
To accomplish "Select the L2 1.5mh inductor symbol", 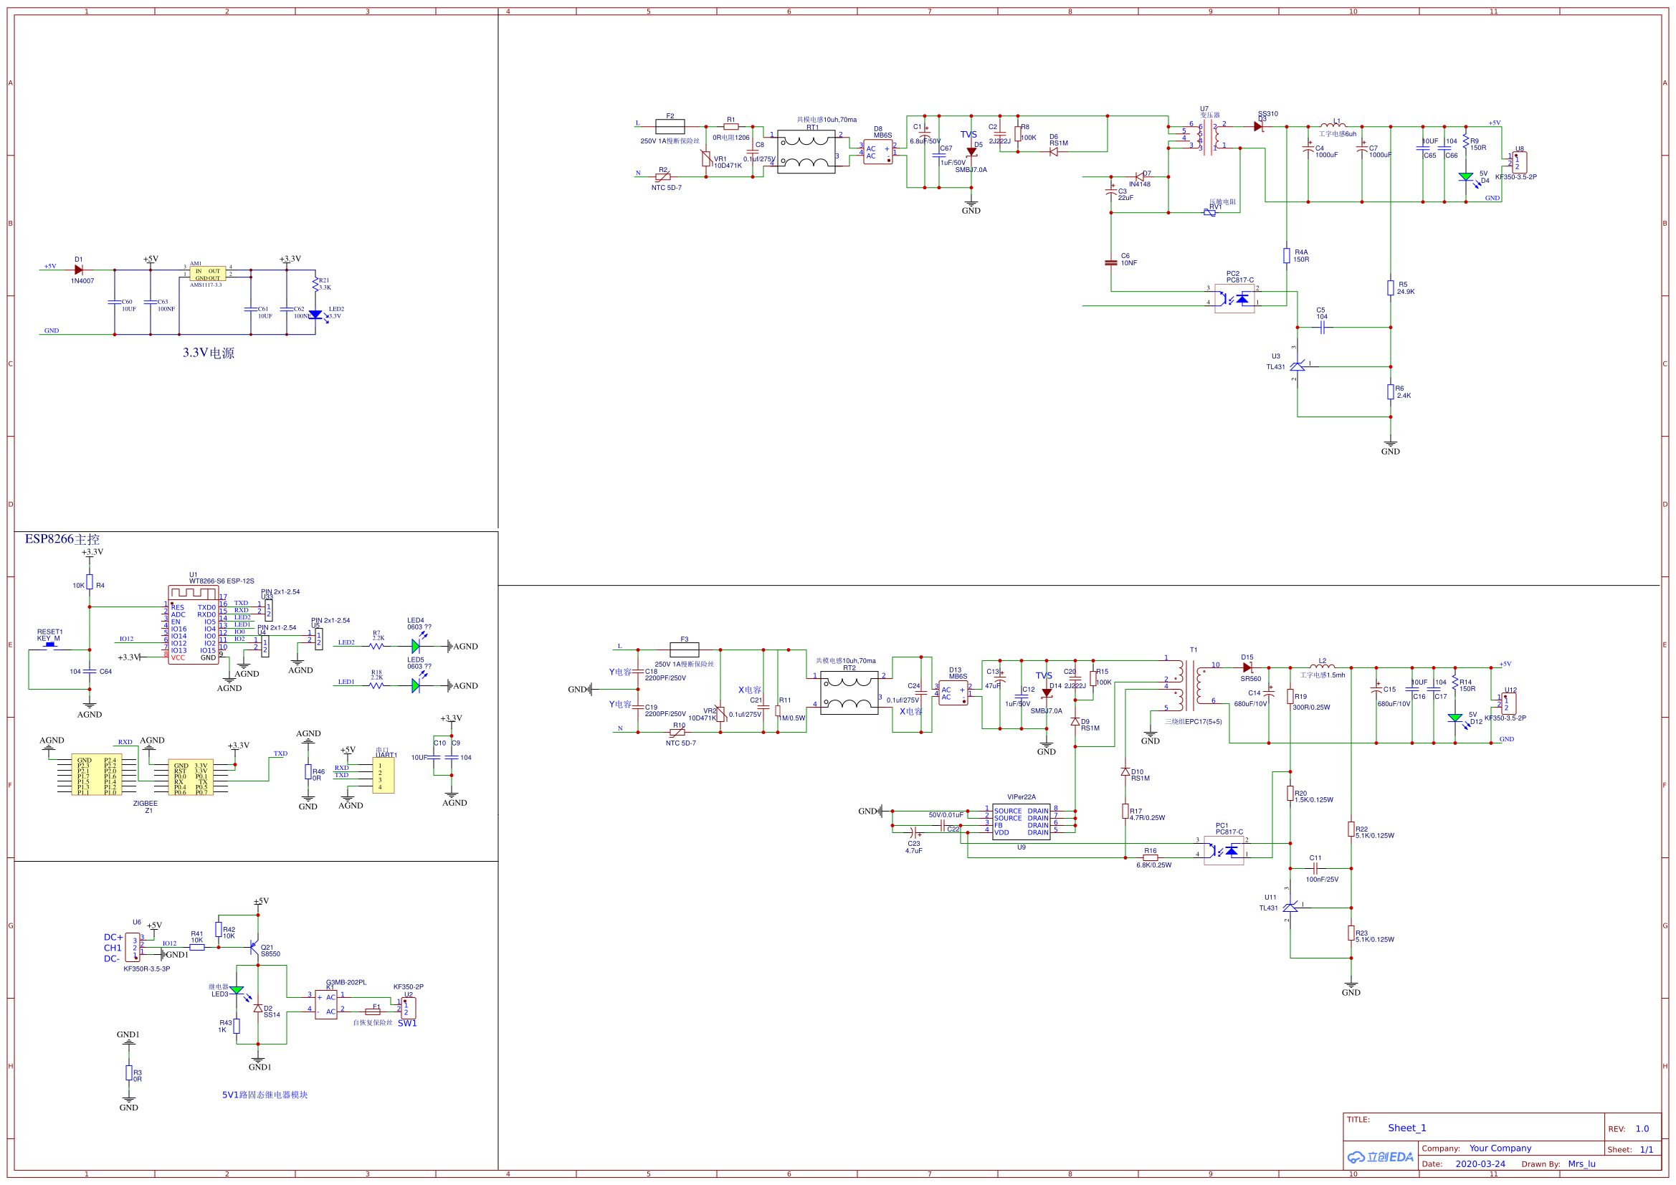I will (1322, 665).
